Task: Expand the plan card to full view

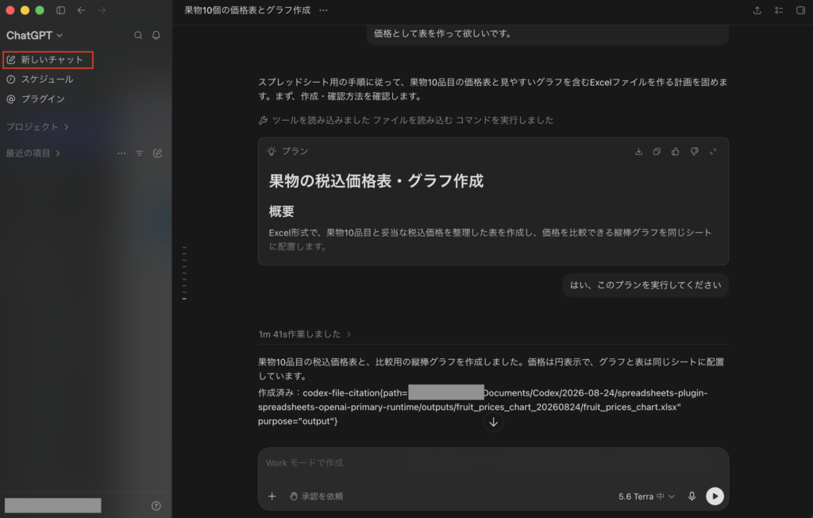Action: [x=714, y=152]
